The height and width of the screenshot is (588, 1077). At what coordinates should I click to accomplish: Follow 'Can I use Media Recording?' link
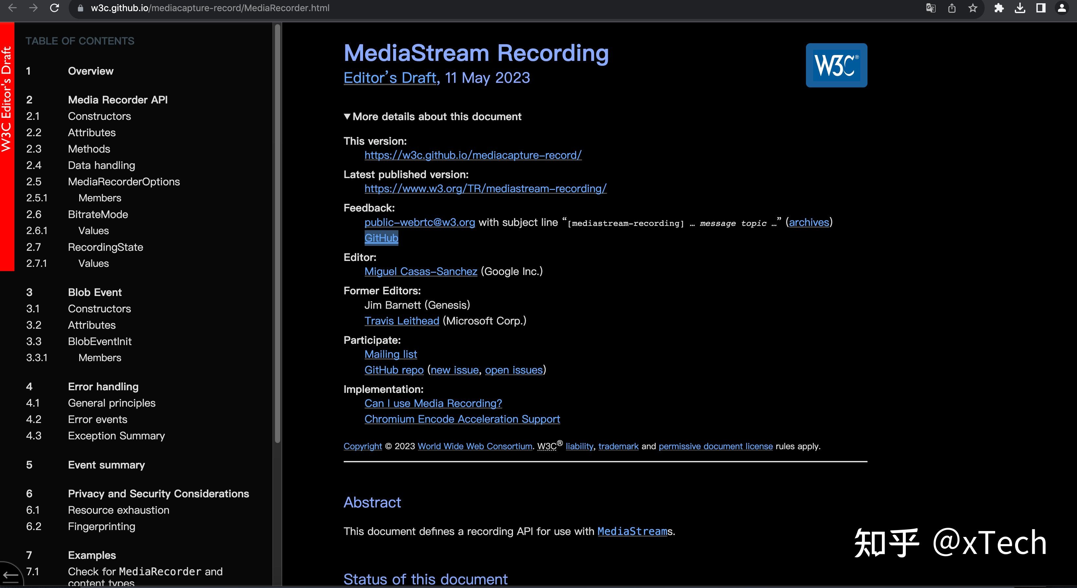point(433,404)
